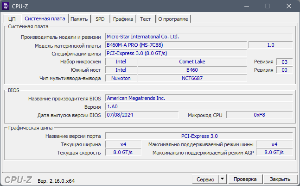Click the Сервис button
Screen dimensions: 300x186
click(x=205, y=179)
